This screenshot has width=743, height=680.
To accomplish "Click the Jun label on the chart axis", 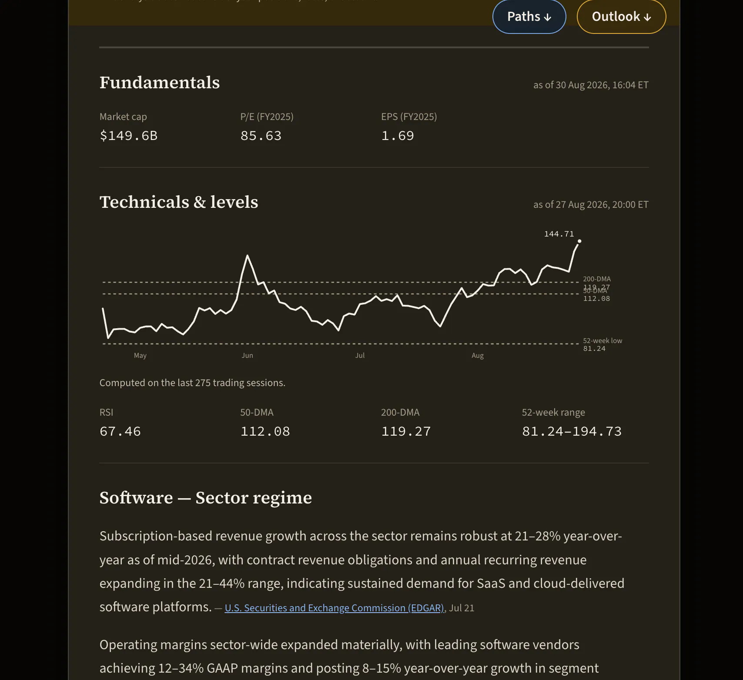I will coord(247,355).
